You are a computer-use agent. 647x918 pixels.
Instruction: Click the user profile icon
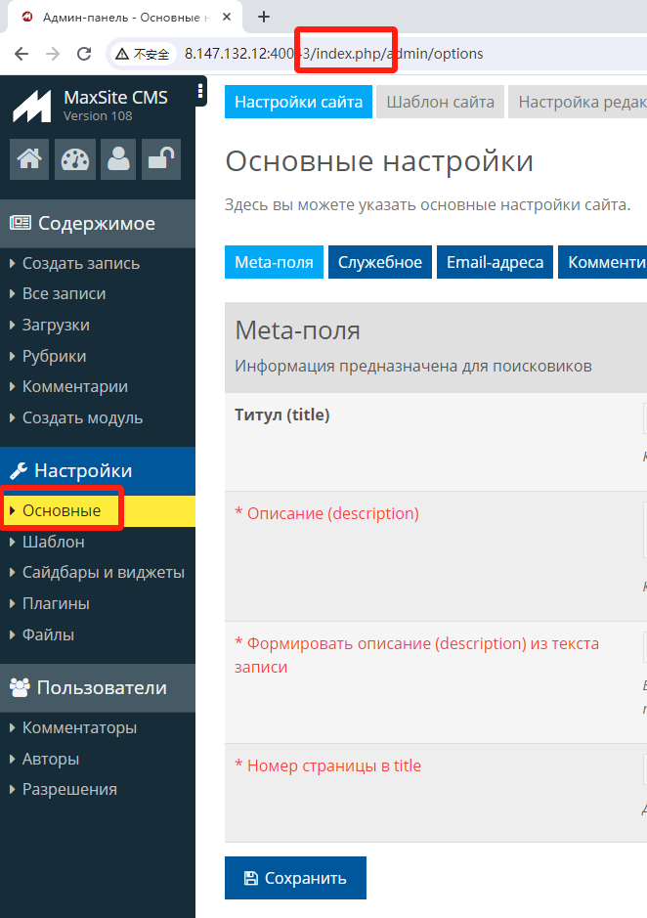(x=119, y=159)
